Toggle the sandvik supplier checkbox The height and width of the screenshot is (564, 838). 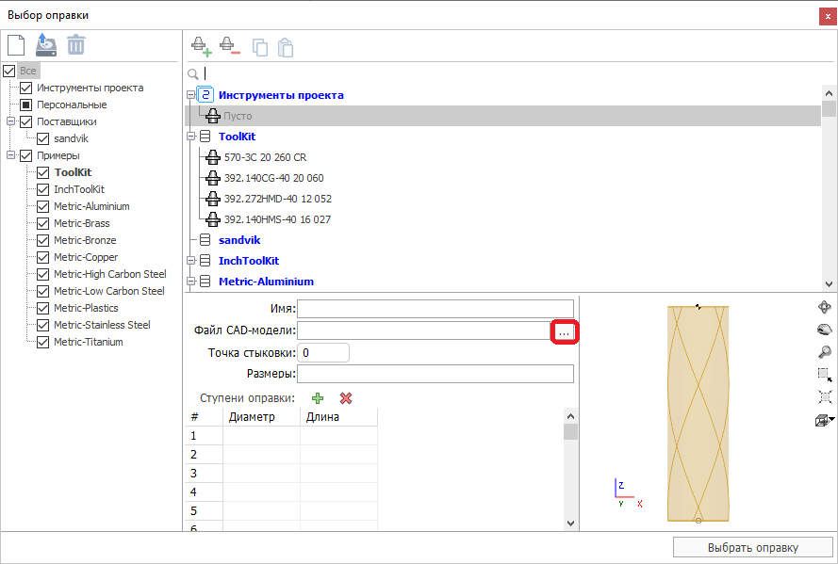[43, 138]
